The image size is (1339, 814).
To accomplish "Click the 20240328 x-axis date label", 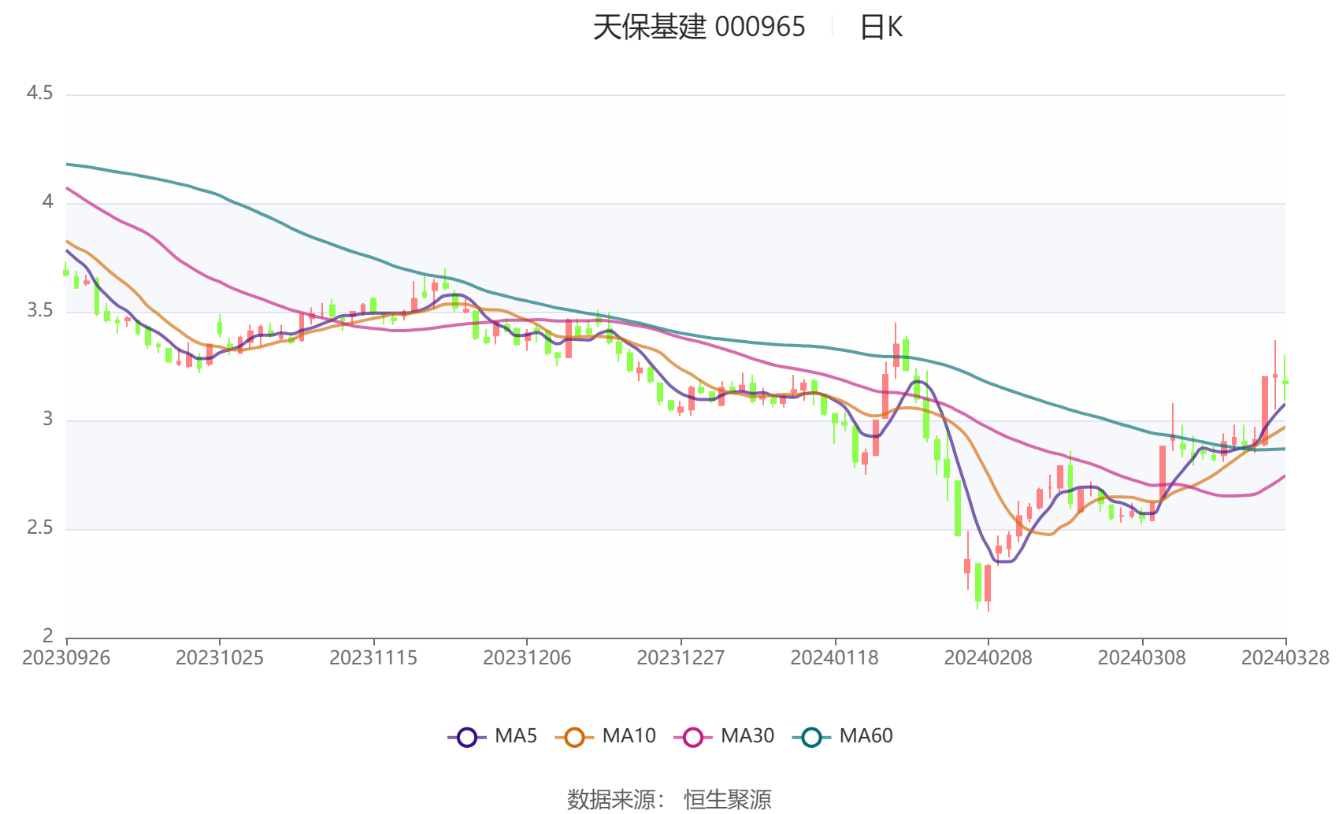I will (x=1285, y=658).
